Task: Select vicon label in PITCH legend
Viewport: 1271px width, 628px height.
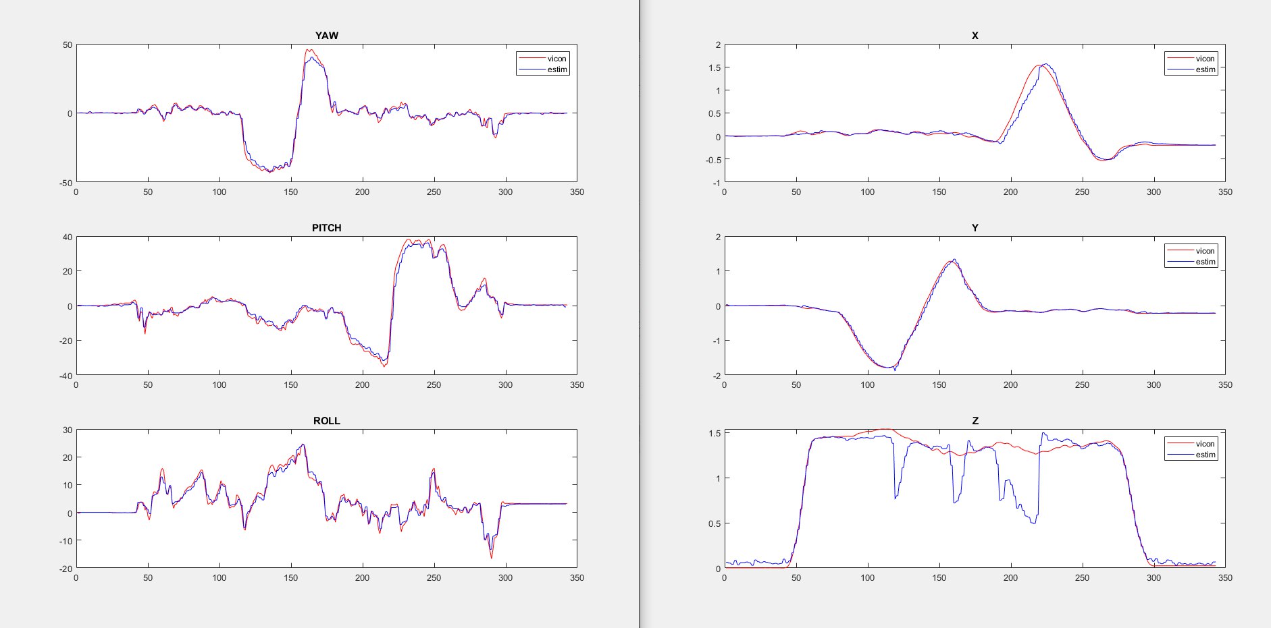Action: pyautogui.click(x=556, y=251)
